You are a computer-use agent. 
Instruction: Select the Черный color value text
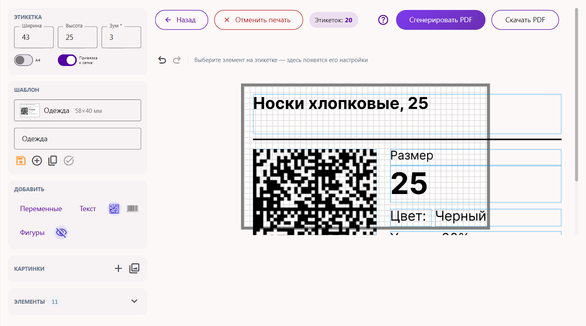pyautogui.click(x=461, y=216)
